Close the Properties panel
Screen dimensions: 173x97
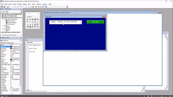pos(21,38)
